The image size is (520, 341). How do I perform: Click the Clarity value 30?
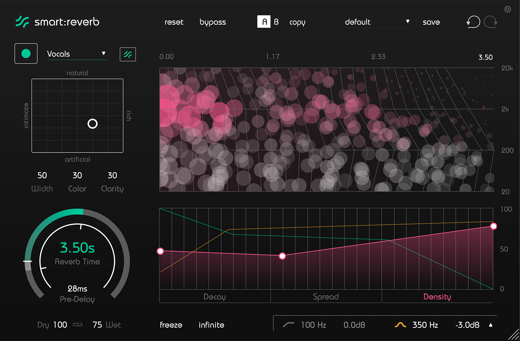point(112,175)
